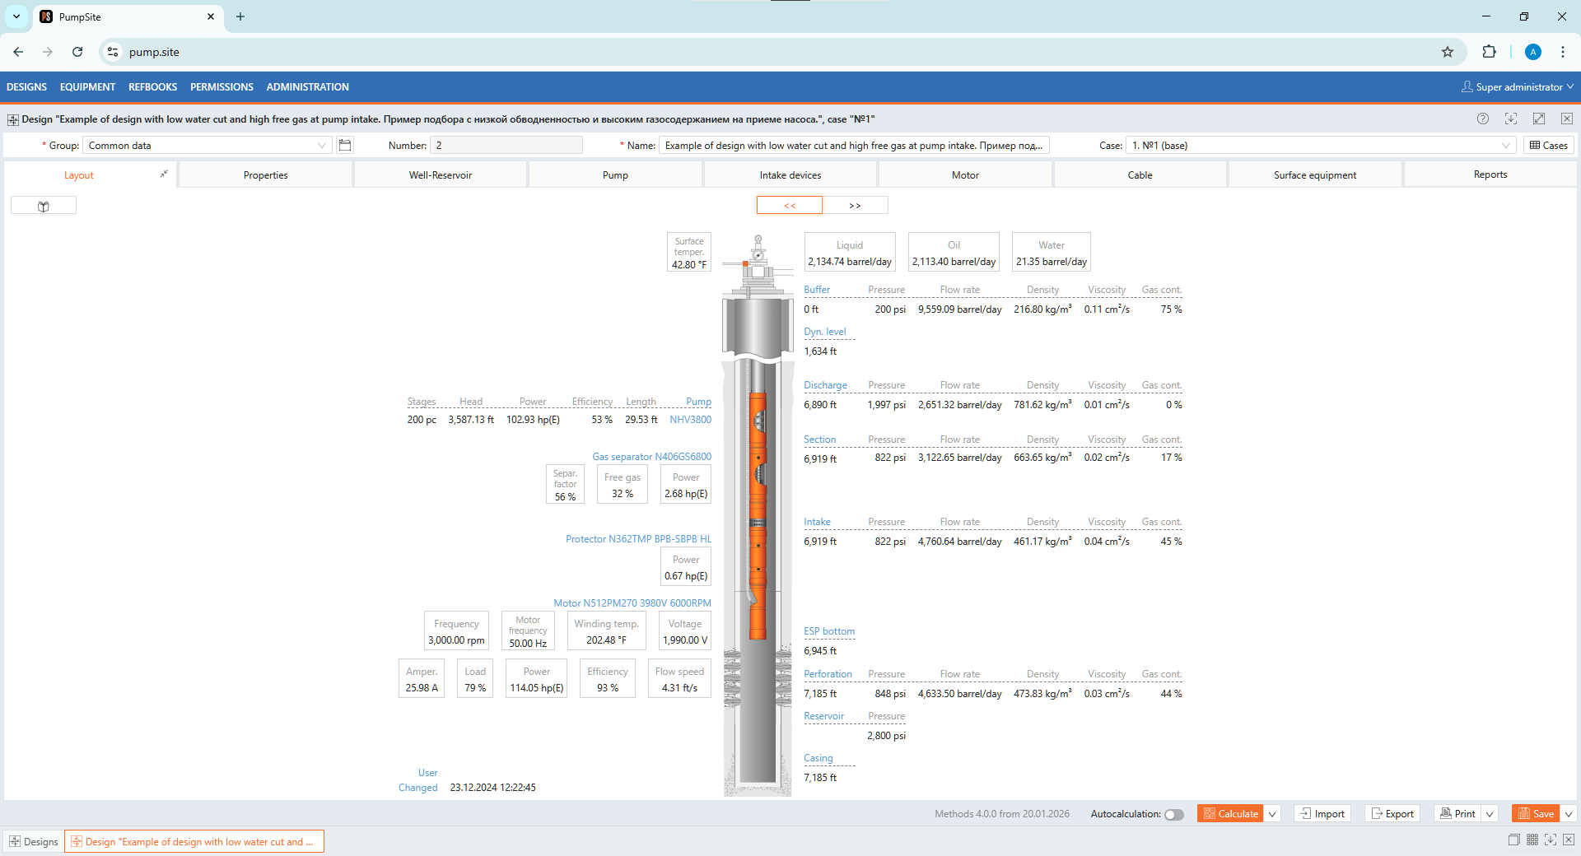Click the previous '<<' layout button
The width and height of the screenshot is (1581, 856).
coord(789,206)
